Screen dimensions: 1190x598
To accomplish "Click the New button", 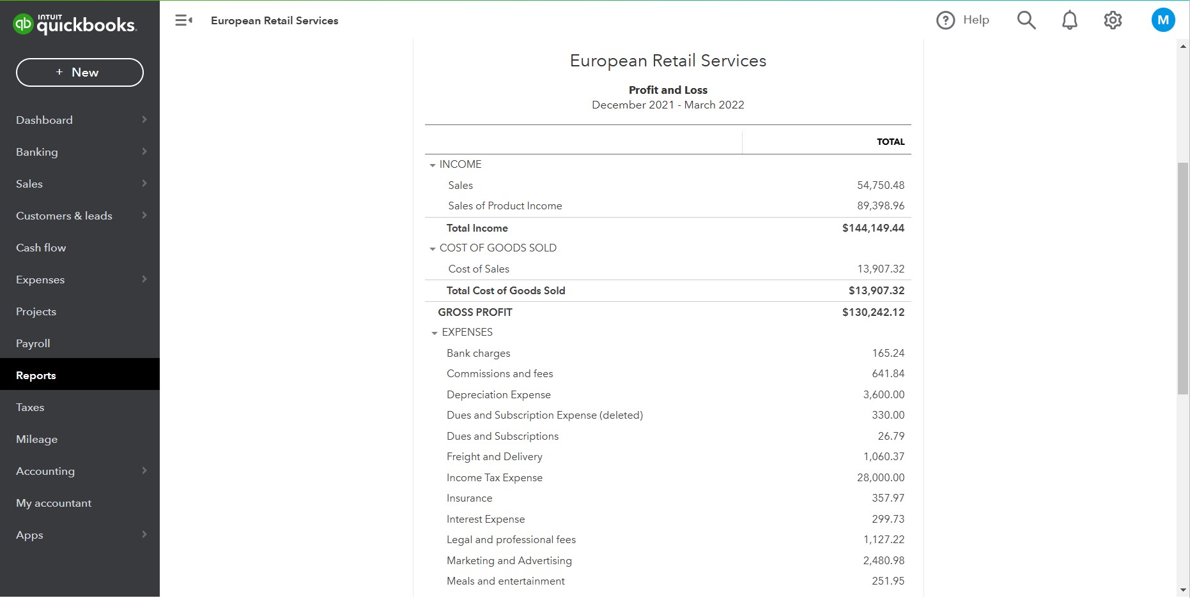I will point(80,72).
